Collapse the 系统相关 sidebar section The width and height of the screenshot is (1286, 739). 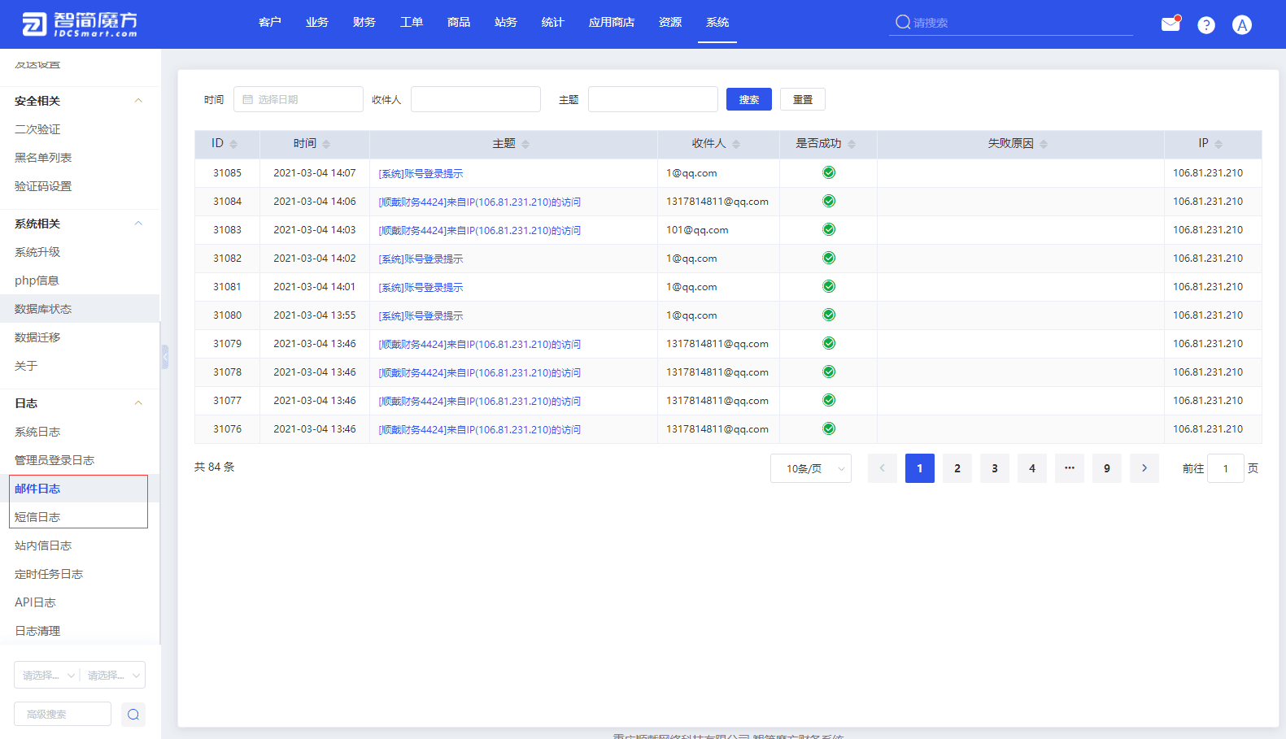tap(138, 224)
